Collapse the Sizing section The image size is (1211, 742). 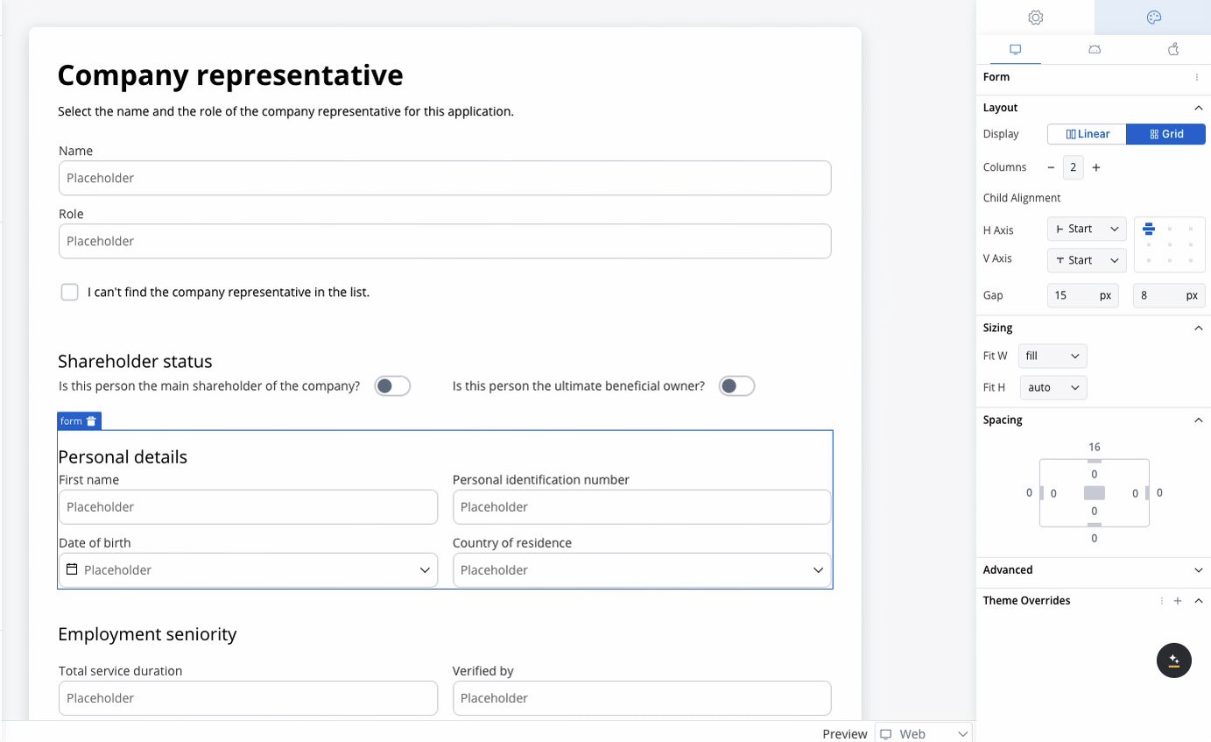tap(1199, 328)
